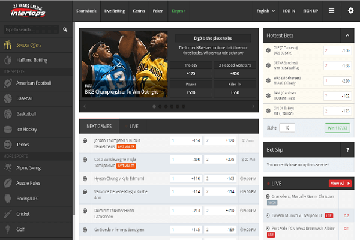The width and height of the screenshot is (360, 240).
Task: Click the SIGN UP button
Action: click(x=310, y=11)
